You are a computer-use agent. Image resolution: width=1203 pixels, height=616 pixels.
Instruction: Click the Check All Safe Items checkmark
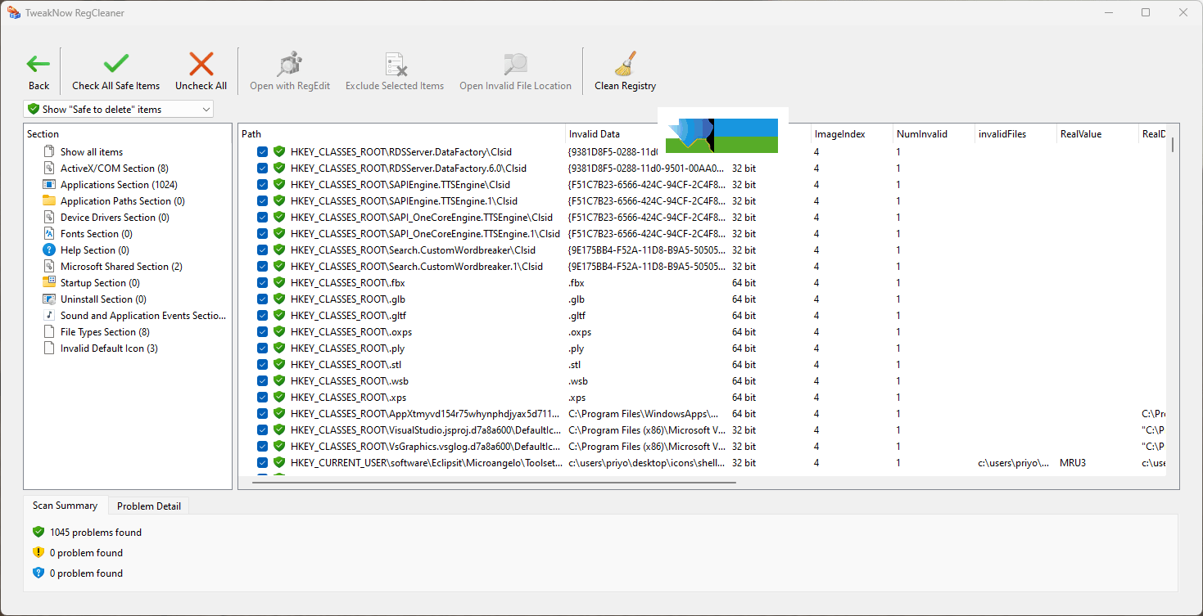pyautogui.click(x=115, y=64)
